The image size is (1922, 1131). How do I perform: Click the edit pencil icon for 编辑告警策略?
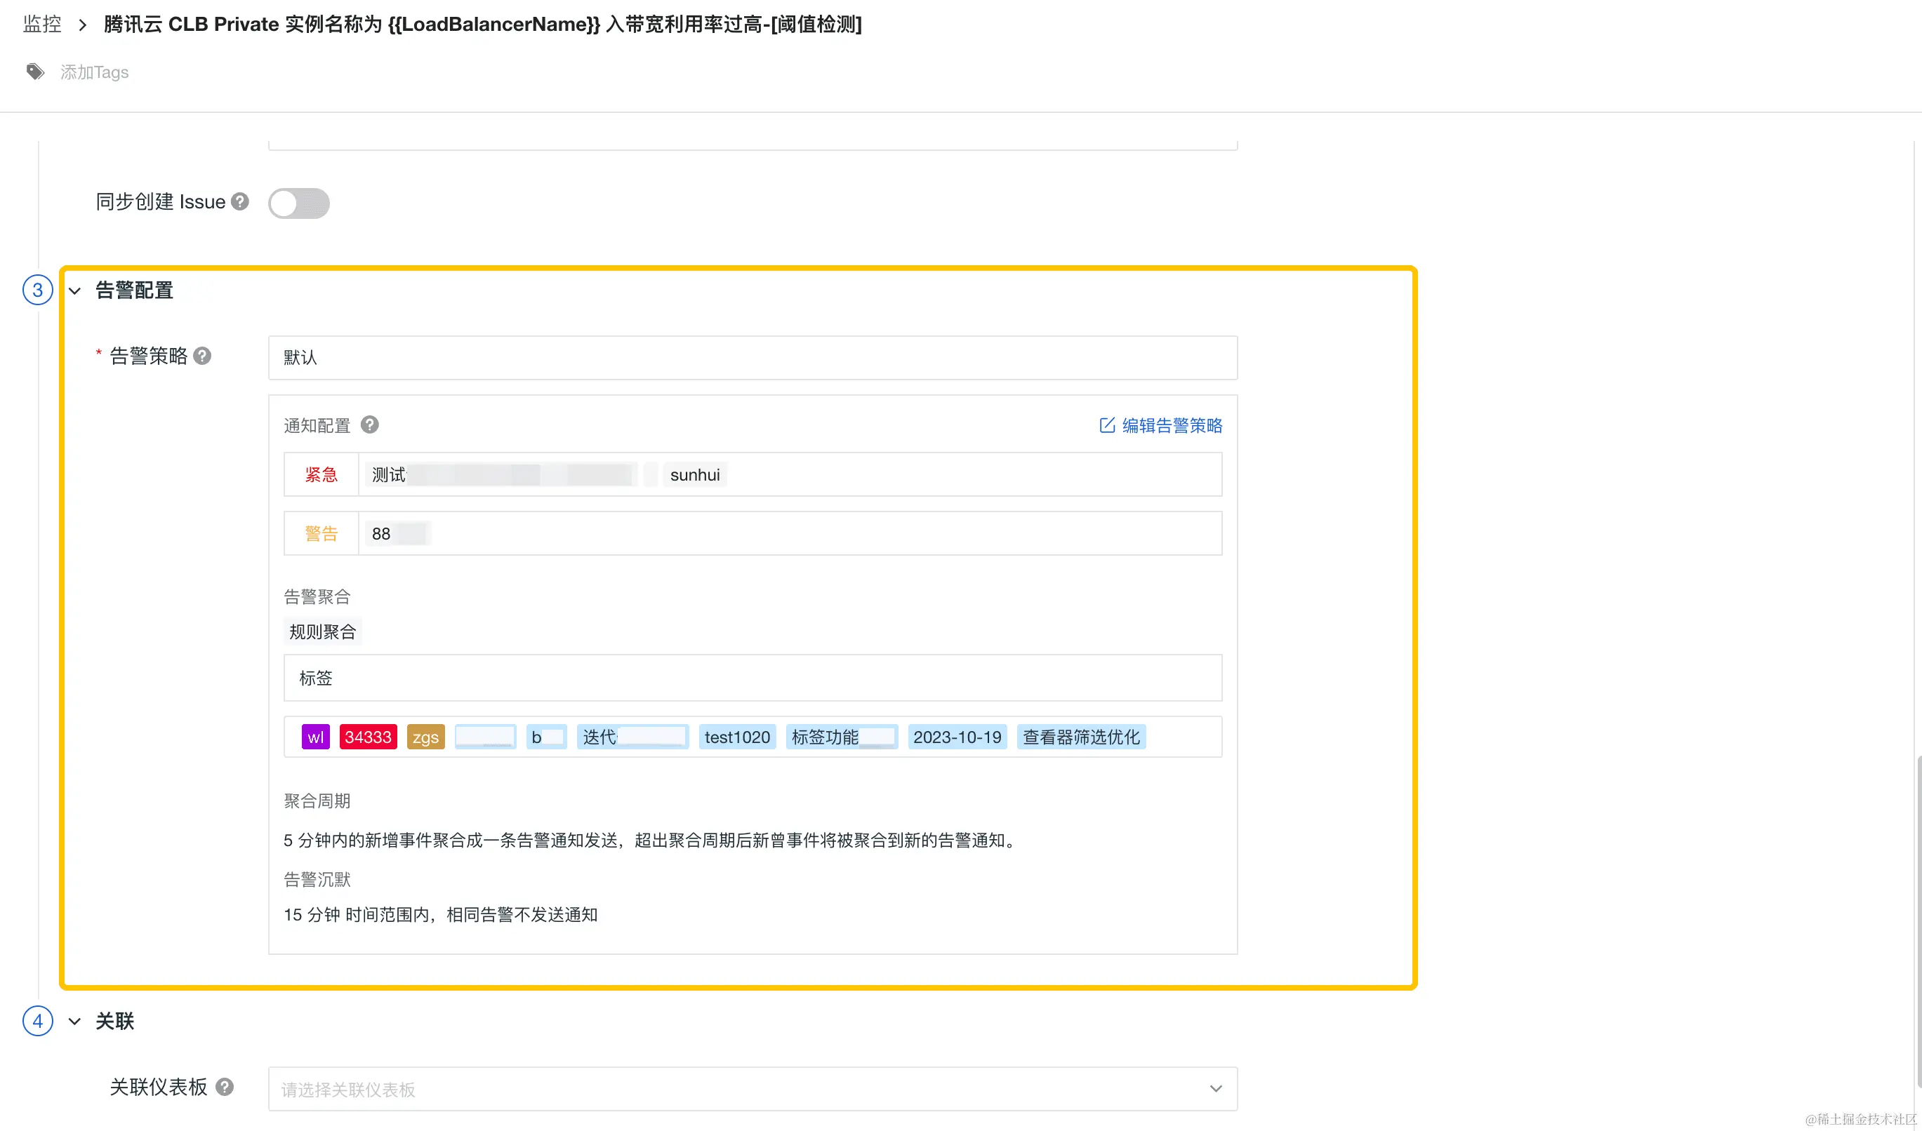[1107, 425]
